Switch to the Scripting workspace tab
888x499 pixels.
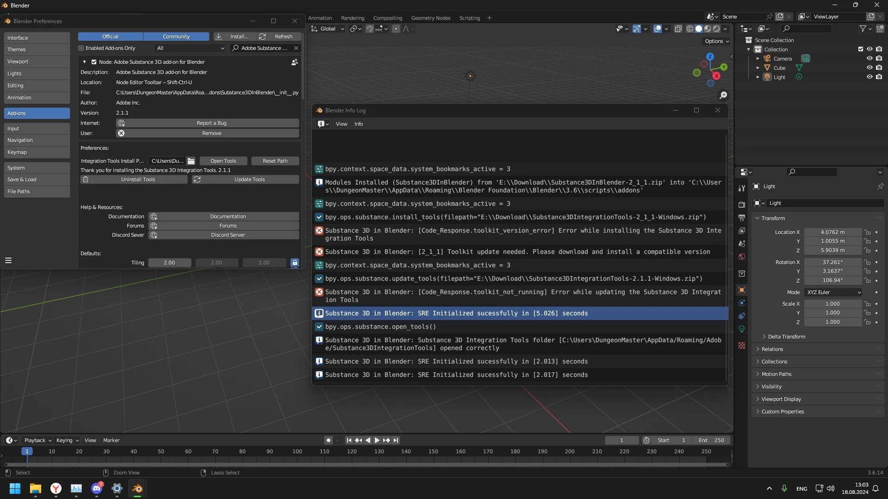[469, 18]
